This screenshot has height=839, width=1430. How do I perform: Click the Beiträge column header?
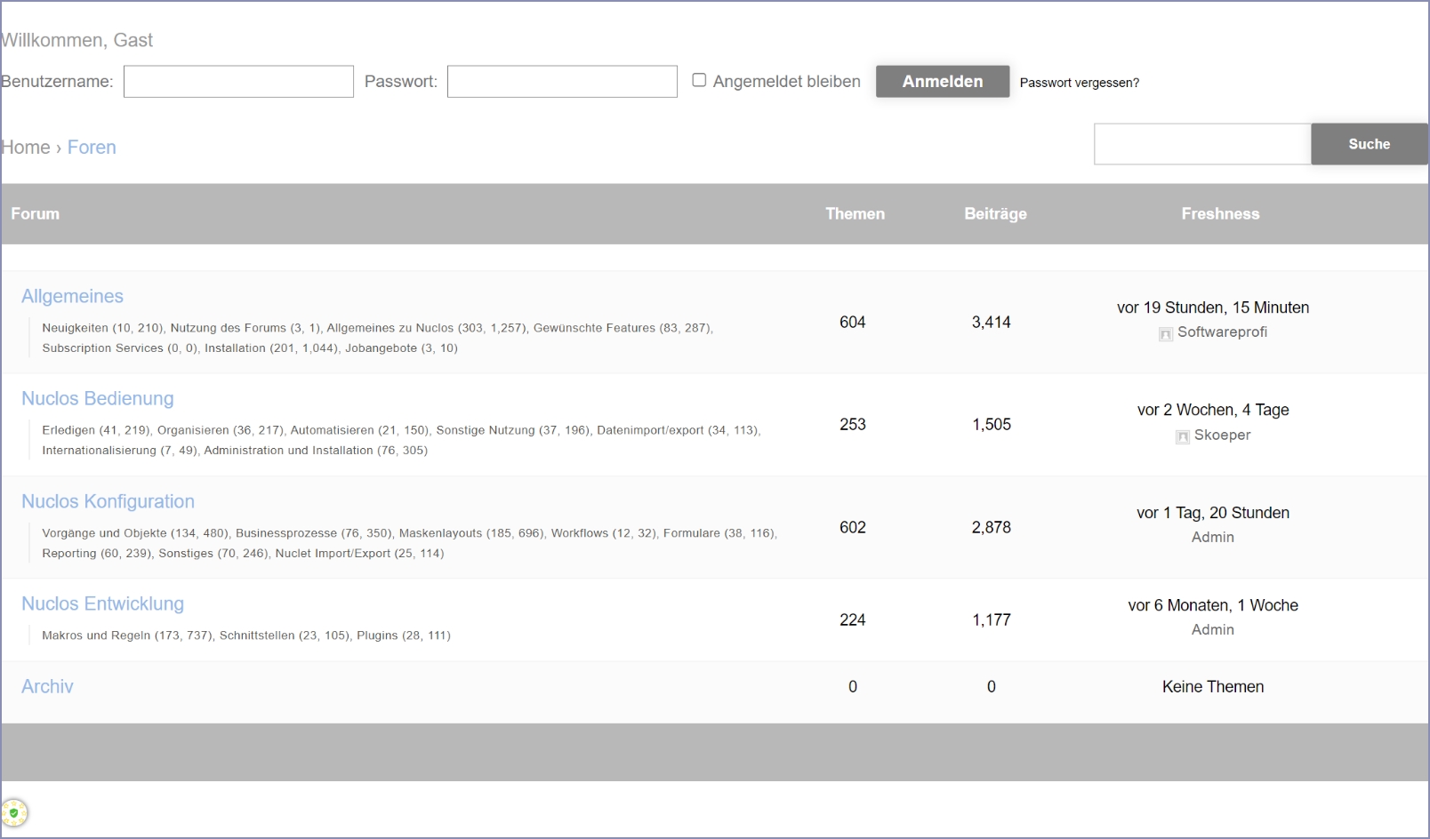(995, 213)
